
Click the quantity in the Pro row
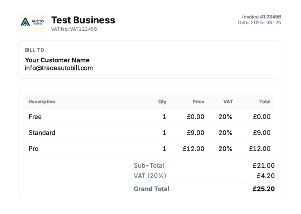coord(164,148)
